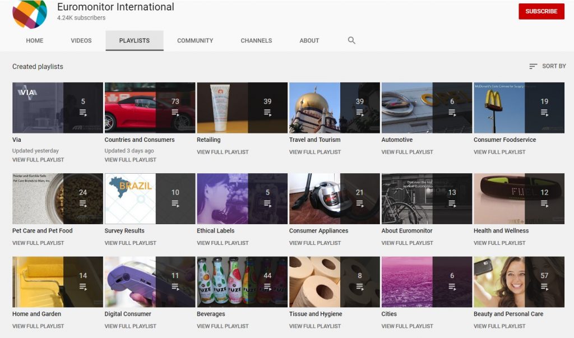
Task: View full playlist for Travel and Tourism
Action: (314, 152)
